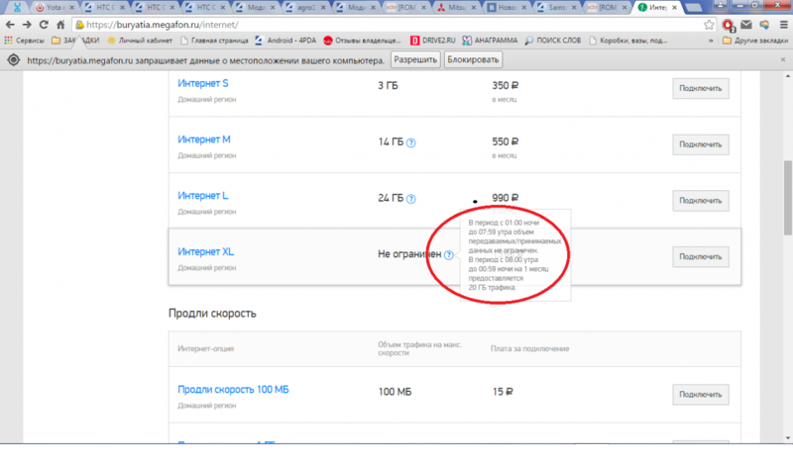Screen dimensions: 793x463
Task: Open the DRIVE2.RU bookmark
Action: 433,41
